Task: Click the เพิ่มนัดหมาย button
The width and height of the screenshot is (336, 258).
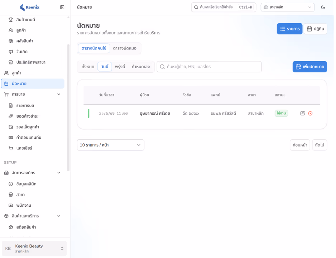Action: (x=309, y=67)
